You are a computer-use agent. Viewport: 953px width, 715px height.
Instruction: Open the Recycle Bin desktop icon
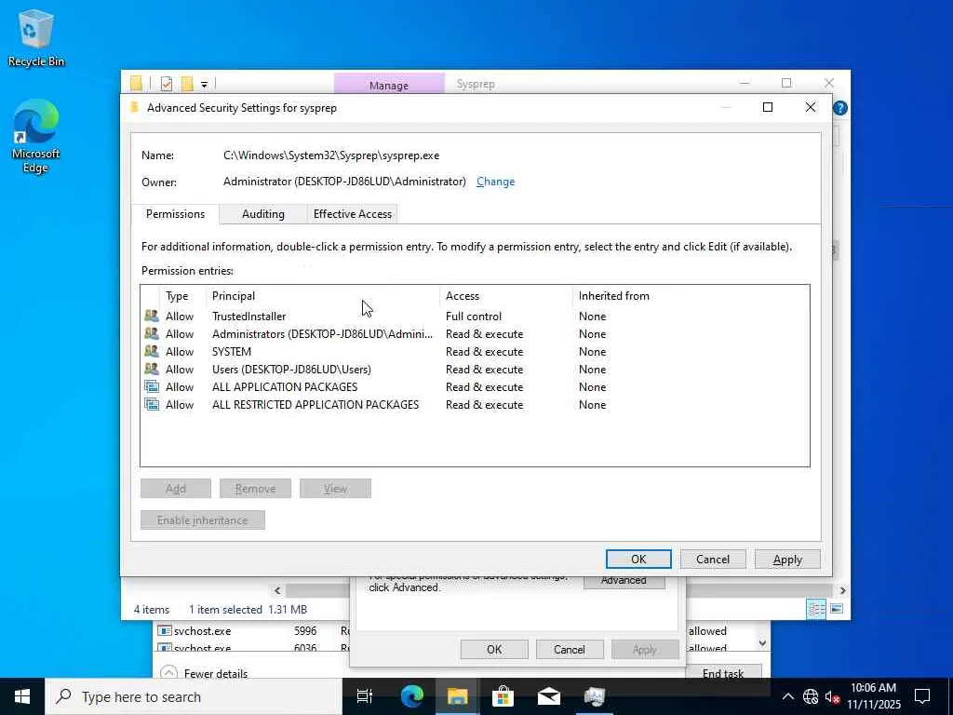pos(36,38)
